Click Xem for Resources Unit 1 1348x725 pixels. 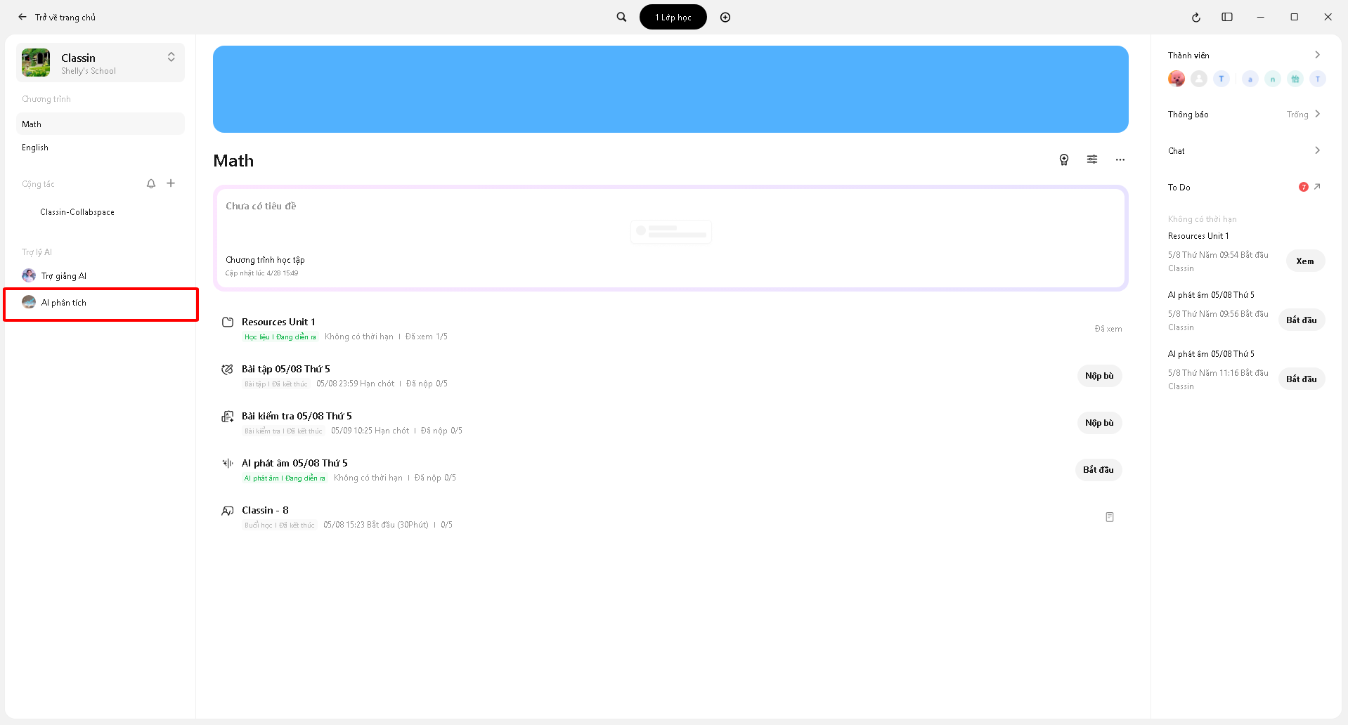(1305, 261)
